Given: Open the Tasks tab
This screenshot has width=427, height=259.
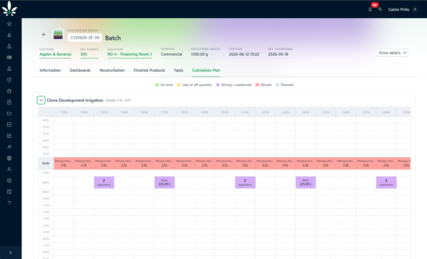Looking at the screenshot, I should pyautogui.click(x=178, y=70).
